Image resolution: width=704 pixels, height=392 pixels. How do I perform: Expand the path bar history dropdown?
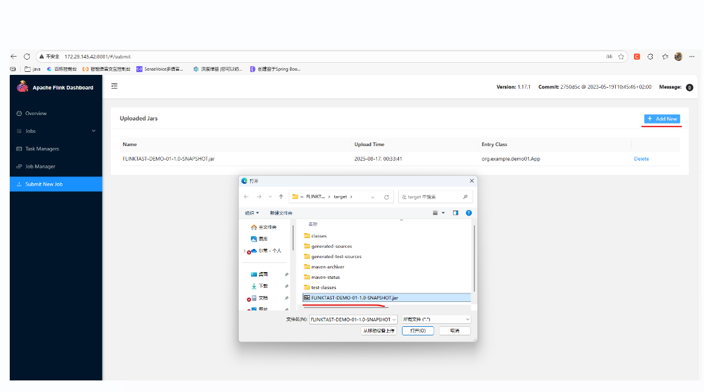(x=372, y=197)
